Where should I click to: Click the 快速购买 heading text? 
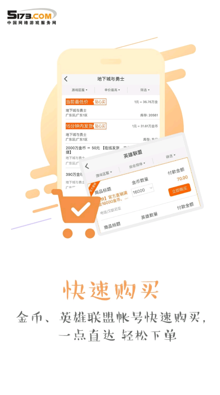tap(111, 289)
